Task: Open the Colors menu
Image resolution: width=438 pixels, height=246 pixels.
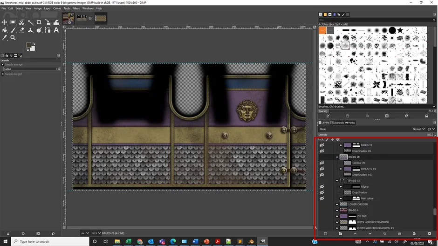Action: tap(57, 8)
